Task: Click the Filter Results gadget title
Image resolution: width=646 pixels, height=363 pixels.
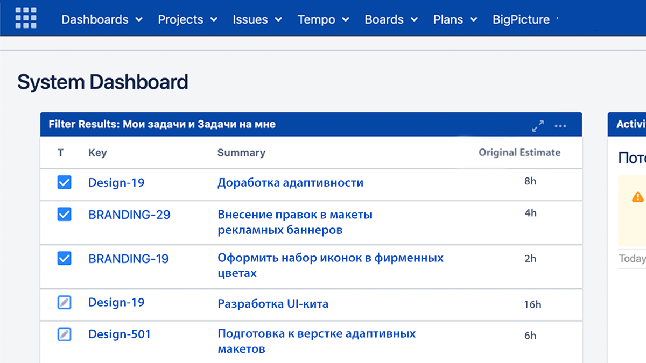Action: tap(162, 124)
